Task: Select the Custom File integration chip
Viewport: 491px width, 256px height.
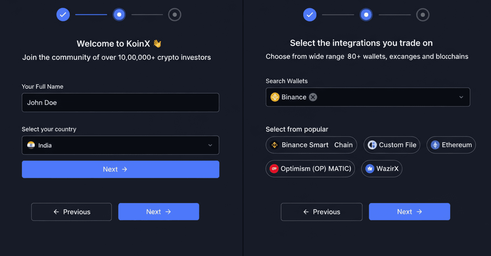Action: (x=392, y=145)
